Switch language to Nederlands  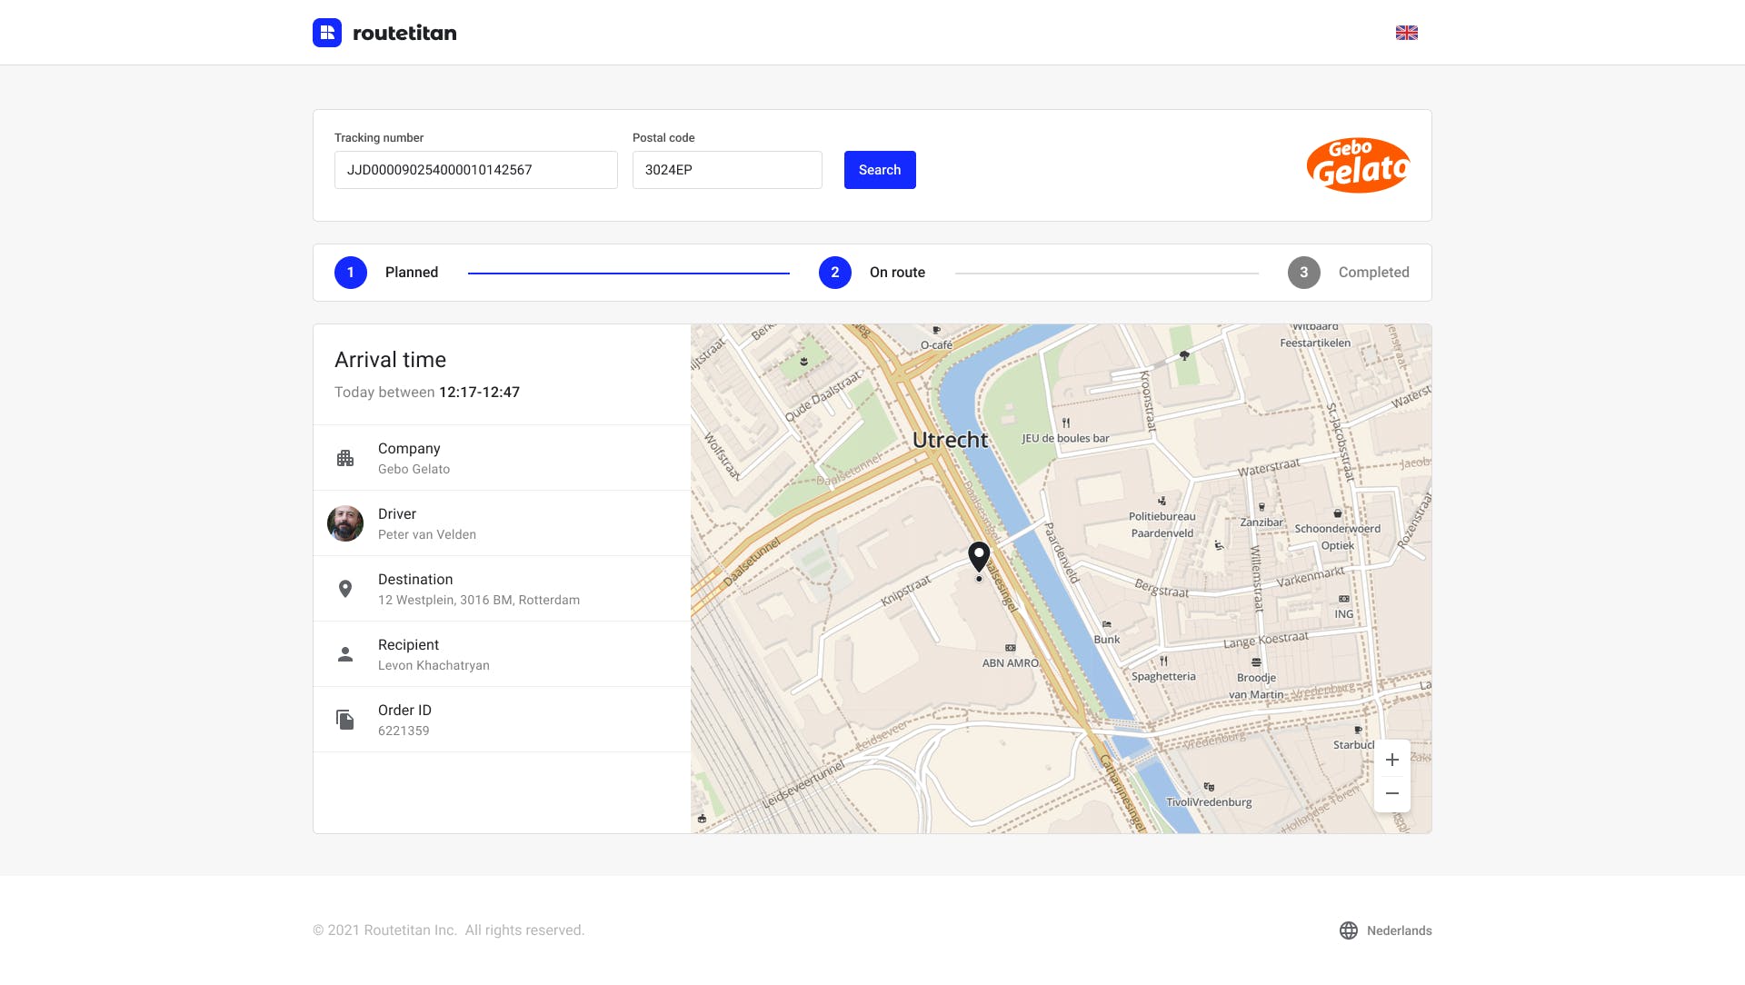click(1399, 930)
